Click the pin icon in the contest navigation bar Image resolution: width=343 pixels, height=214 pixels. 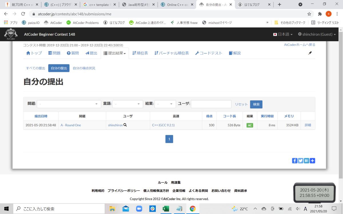tap(310, 53)
